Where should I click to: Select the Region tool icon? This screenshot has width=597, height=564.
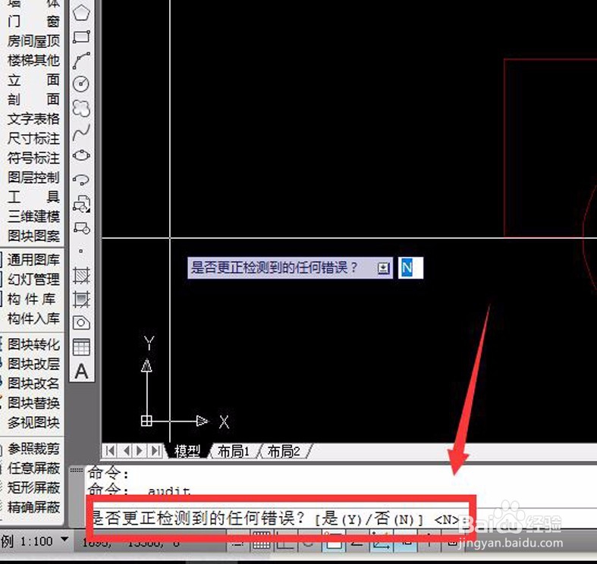81,323
